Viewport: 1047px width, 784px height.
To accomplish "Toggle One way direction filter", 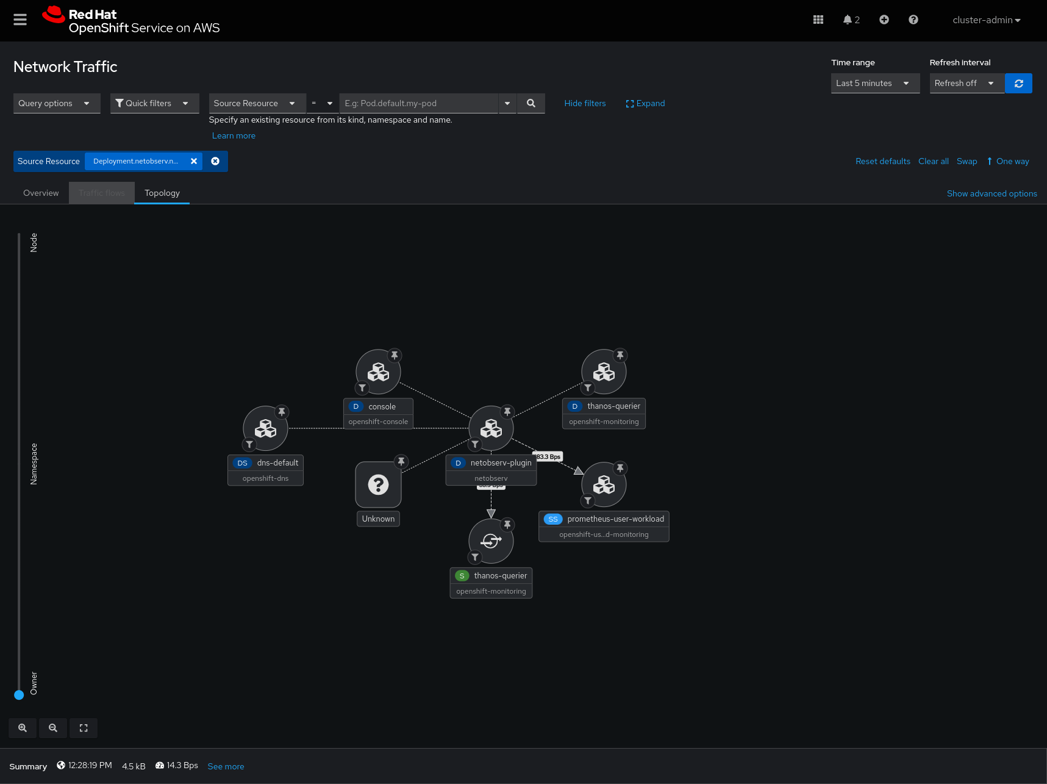I will tap(1008, 162).
